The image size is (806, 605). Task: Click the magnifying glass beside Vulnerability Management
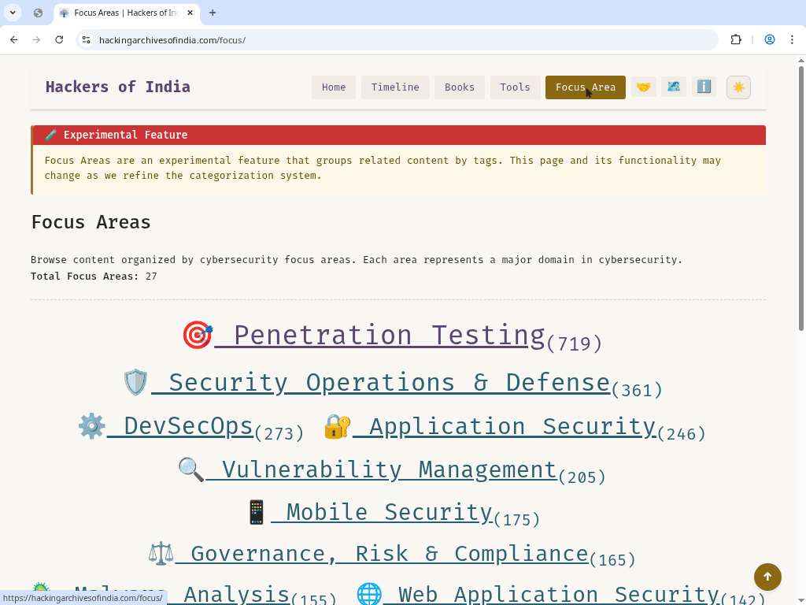[189, 469]
